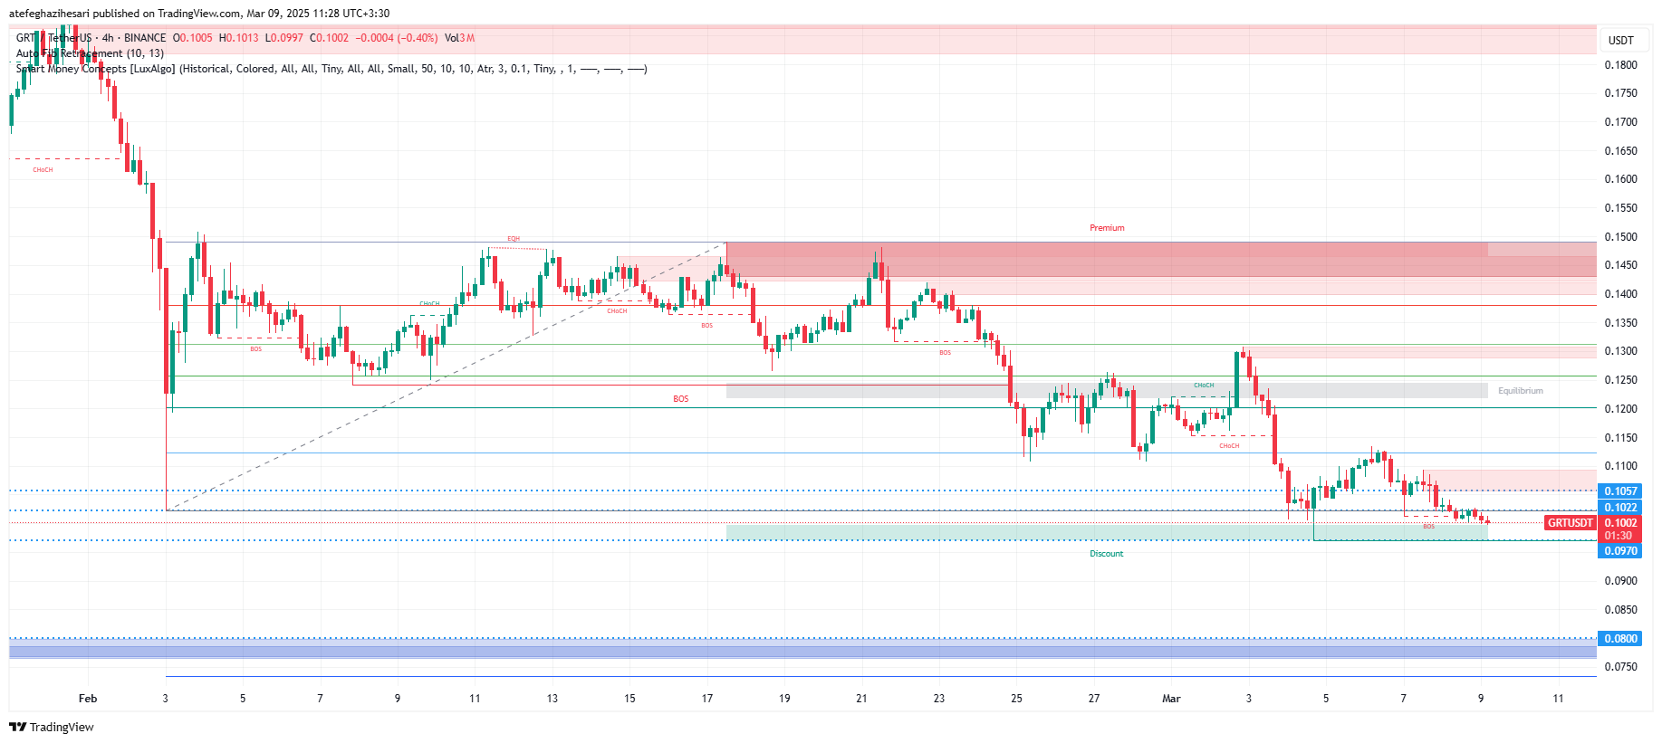Select the gray Equilibrium zone band

pos(1107,391)
